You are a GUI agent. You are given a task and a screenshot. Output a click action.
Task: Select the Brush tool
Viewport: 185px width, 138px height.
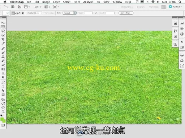(x=3, y=52)
